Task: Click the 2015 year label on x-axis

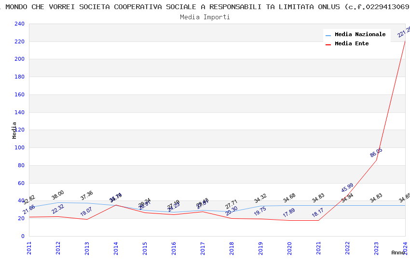Action: (145, 248)
